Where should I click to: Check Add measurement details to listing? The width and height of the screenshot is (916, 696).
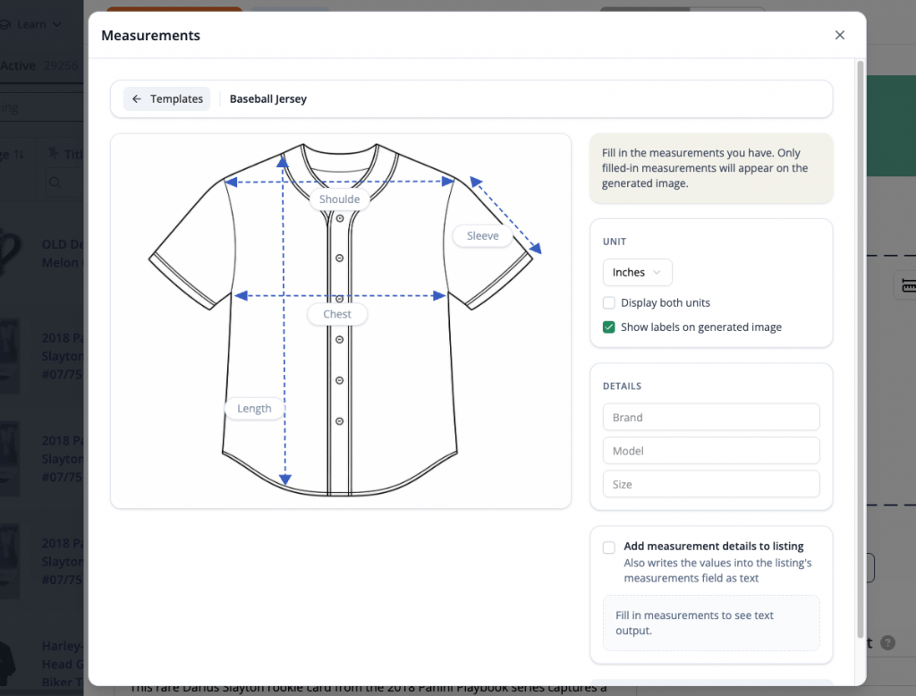[x=608, y=547]
